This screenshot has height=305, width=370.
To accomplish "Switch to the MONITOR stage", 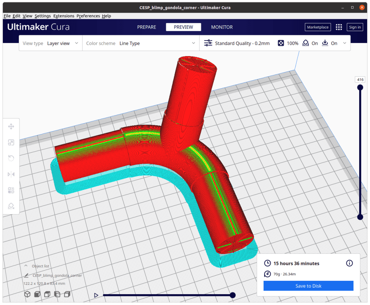I will [222, 27].
